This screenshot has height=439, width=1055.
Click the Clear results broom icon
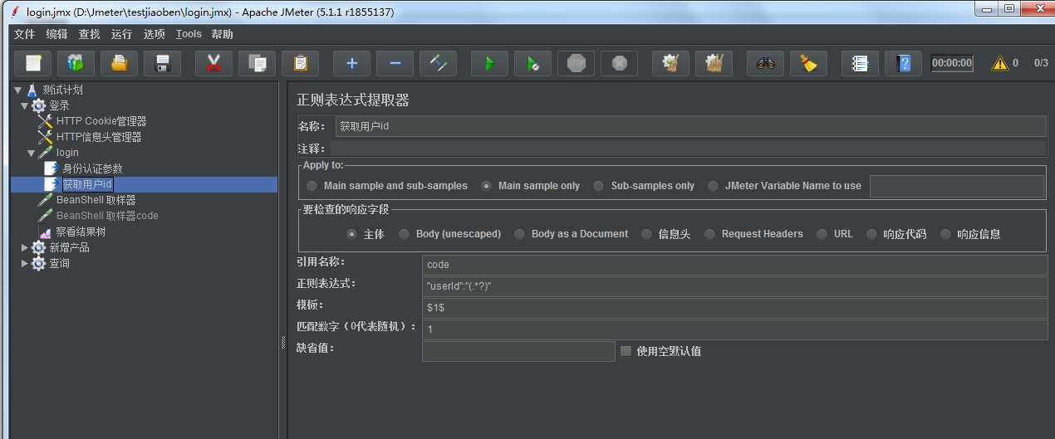click(x=670, y=63)
